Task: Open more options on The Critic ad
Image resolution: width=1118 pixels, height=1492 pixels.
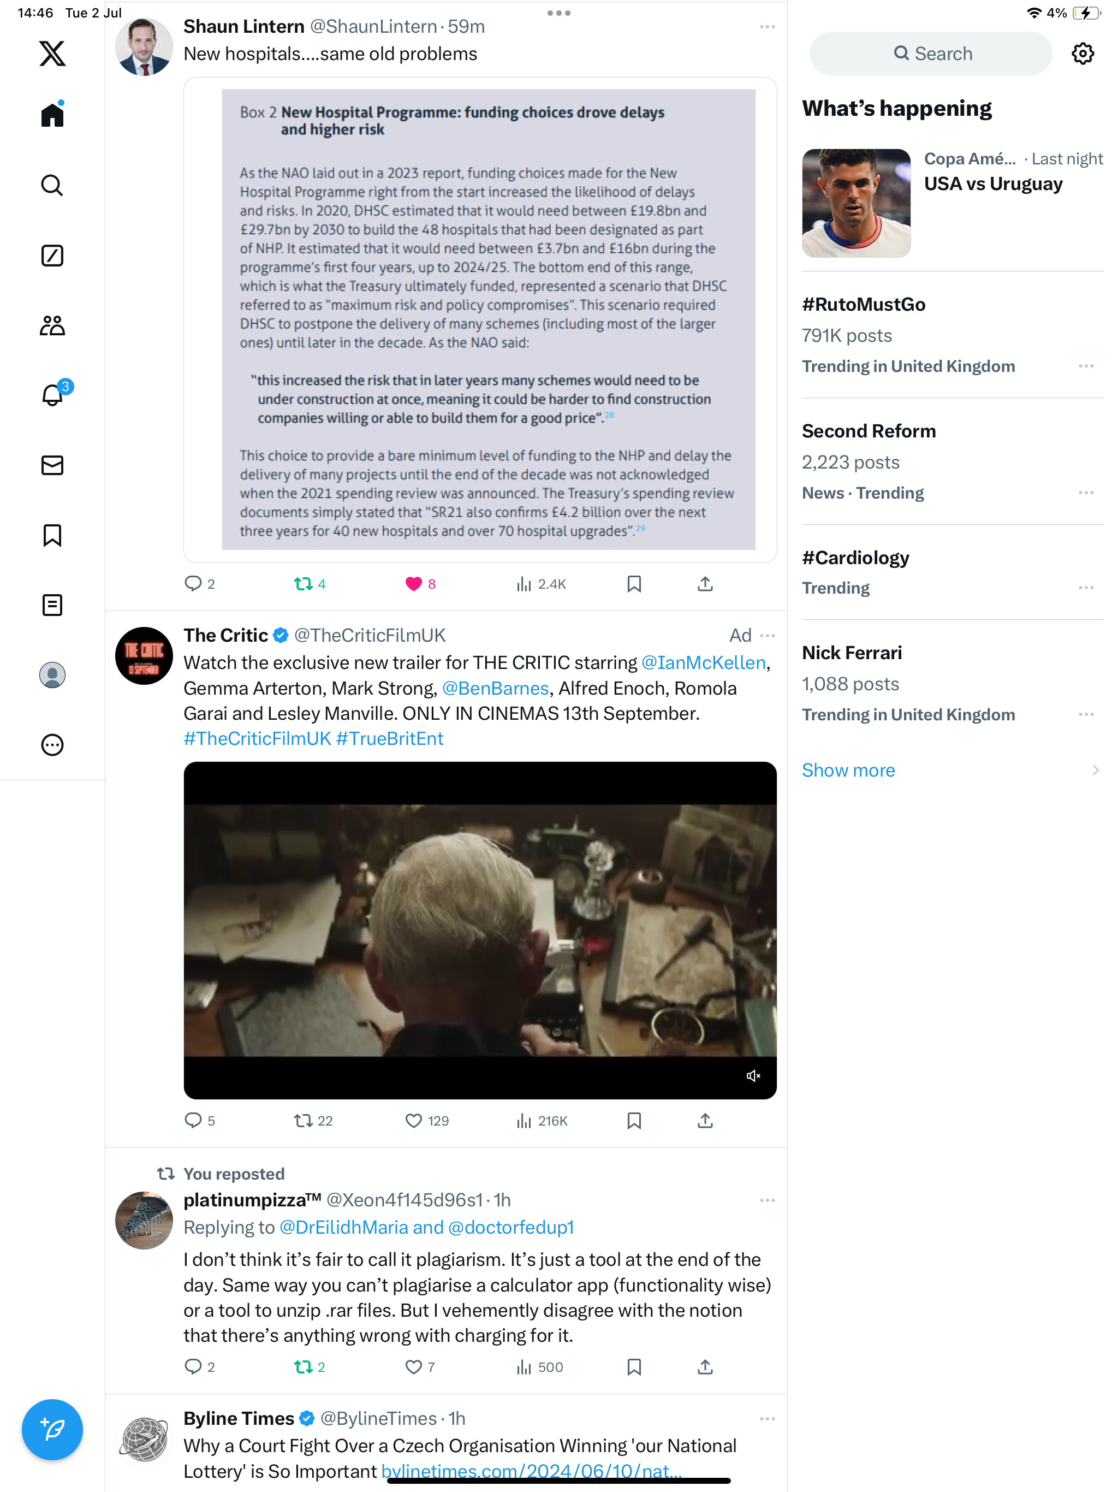Action: click(766, 635)
